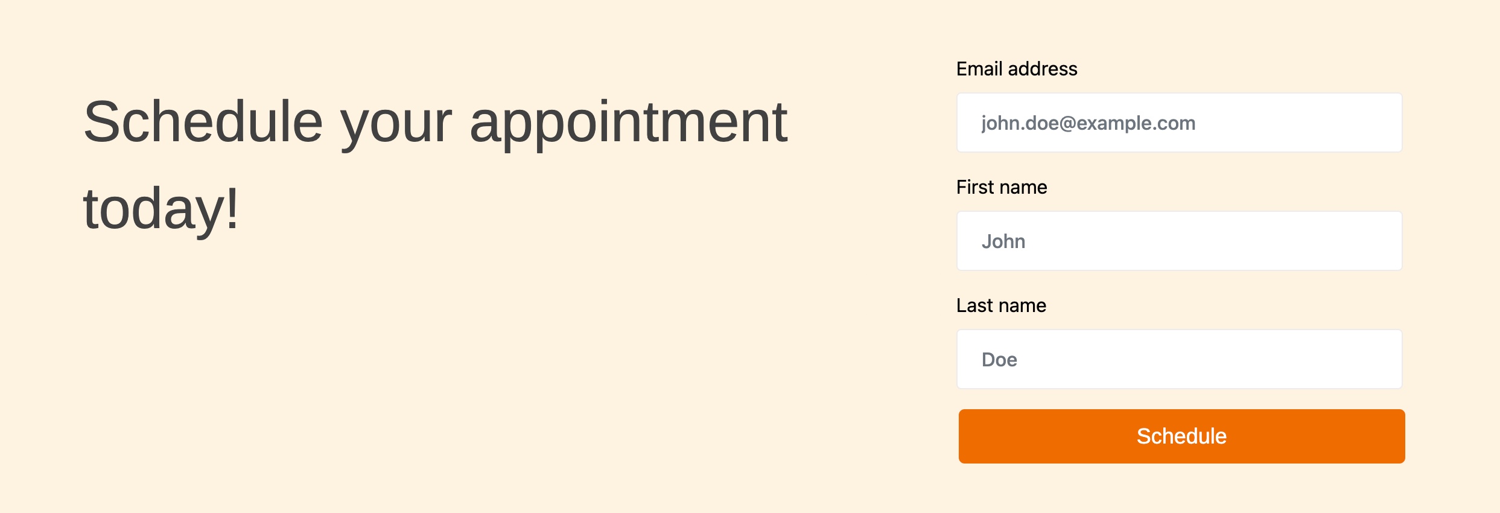Click the word "Schedule" in the large heading
1500x513 pixels.
point(203,122)
